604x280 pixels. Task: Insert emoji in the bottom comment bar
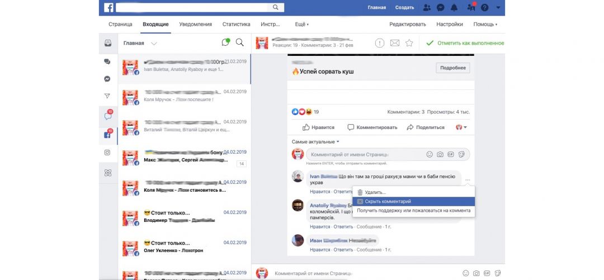coord(466,273)
